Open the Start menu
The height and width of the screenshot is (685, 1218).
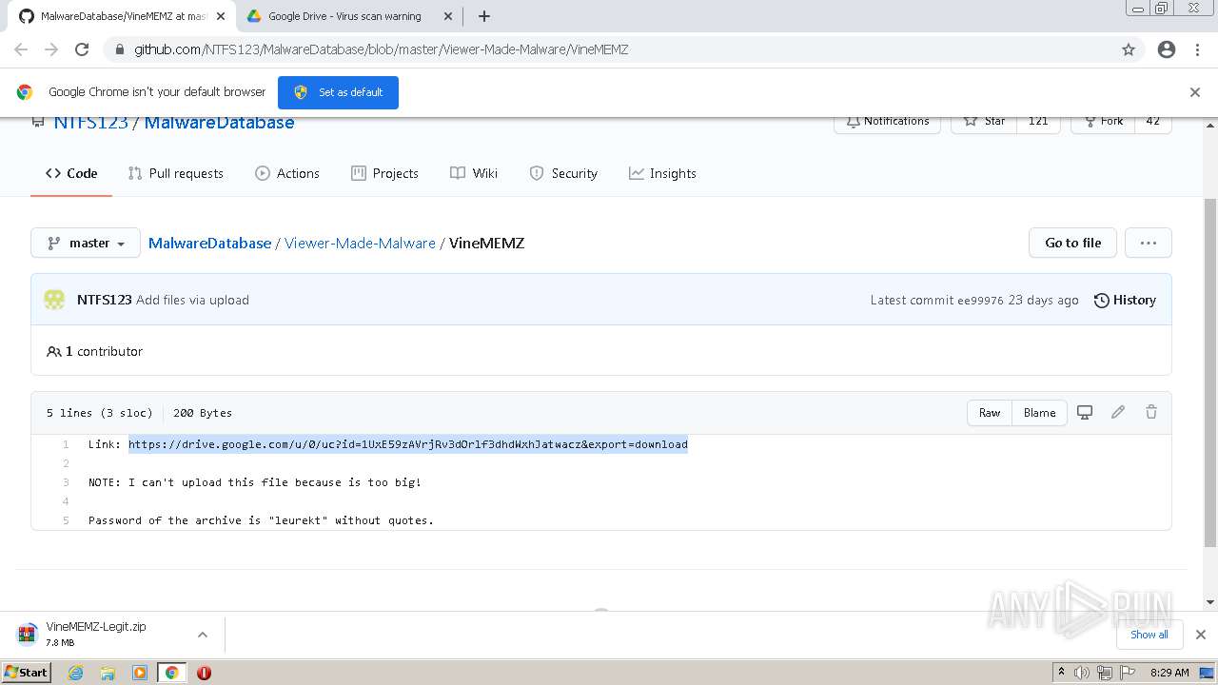click(x=26, y=673)
